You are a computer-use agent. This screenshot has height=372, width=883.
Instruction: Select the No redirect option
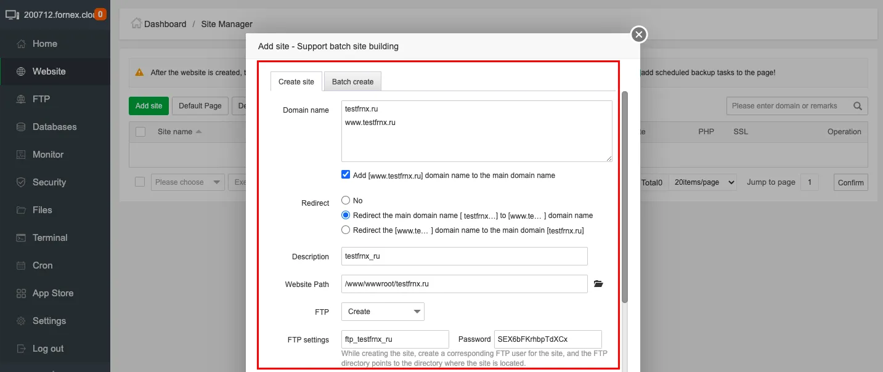pyautogui.click(x=346, y=201)
